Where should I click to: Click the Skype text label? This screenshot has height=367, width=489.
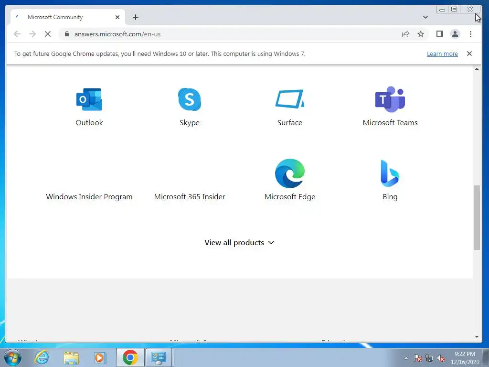click(x=190, y=123)
